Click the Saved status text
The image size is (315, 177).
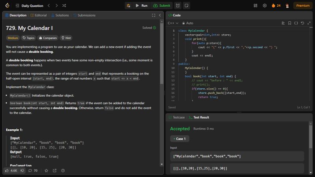tap(172, 107)
